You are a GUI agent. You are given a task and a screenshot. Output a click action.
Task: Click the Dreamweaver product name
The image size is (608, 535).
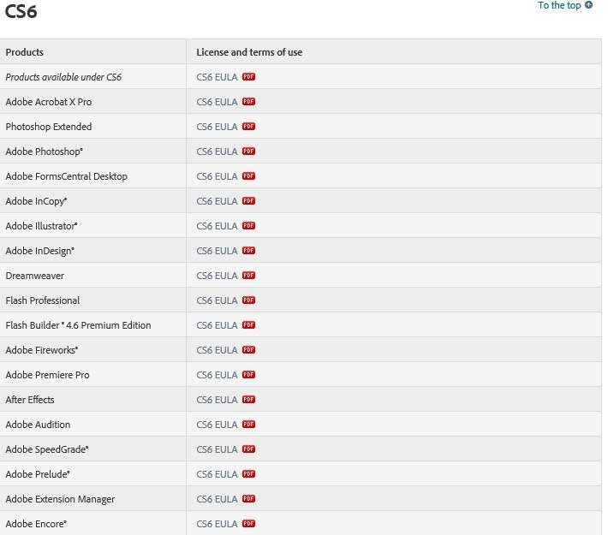pos(35,276)
